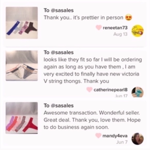Open the reneetan73 username link
Viewport: 150px width, 150px height.
(115, 28)
